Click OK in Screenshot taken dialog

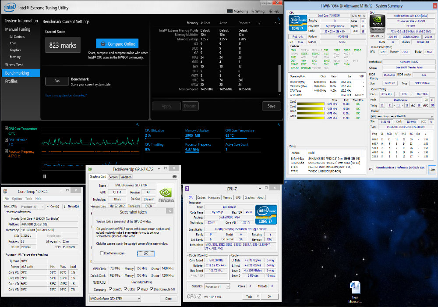pyautogui.click(x=145, y=253)
